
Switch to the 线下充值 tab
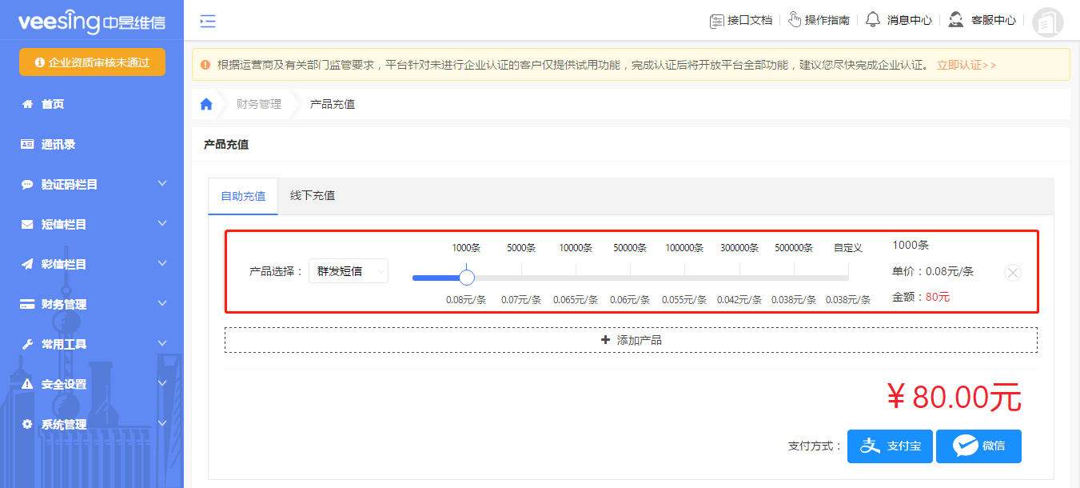[313, 194]
